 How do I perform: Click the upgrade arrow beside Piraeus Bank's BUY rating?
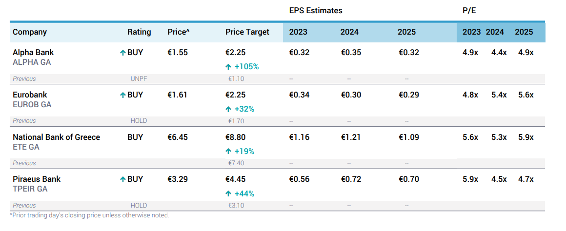123,179
